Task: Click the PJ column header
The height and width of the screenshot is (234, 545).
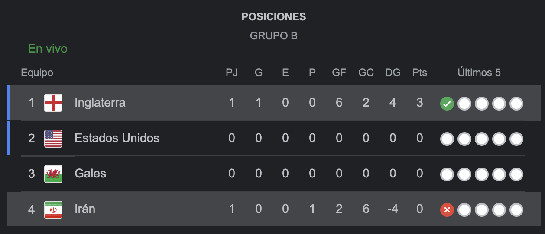Action: (x=232, y=73)
